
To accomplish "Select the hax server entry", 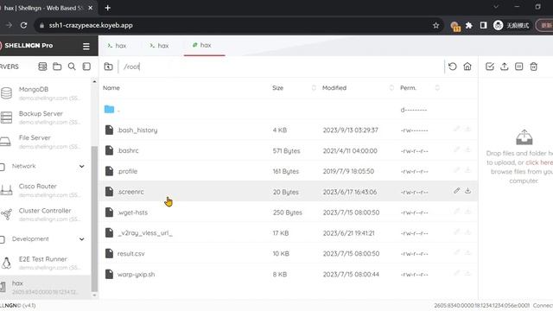I will 45,288.
